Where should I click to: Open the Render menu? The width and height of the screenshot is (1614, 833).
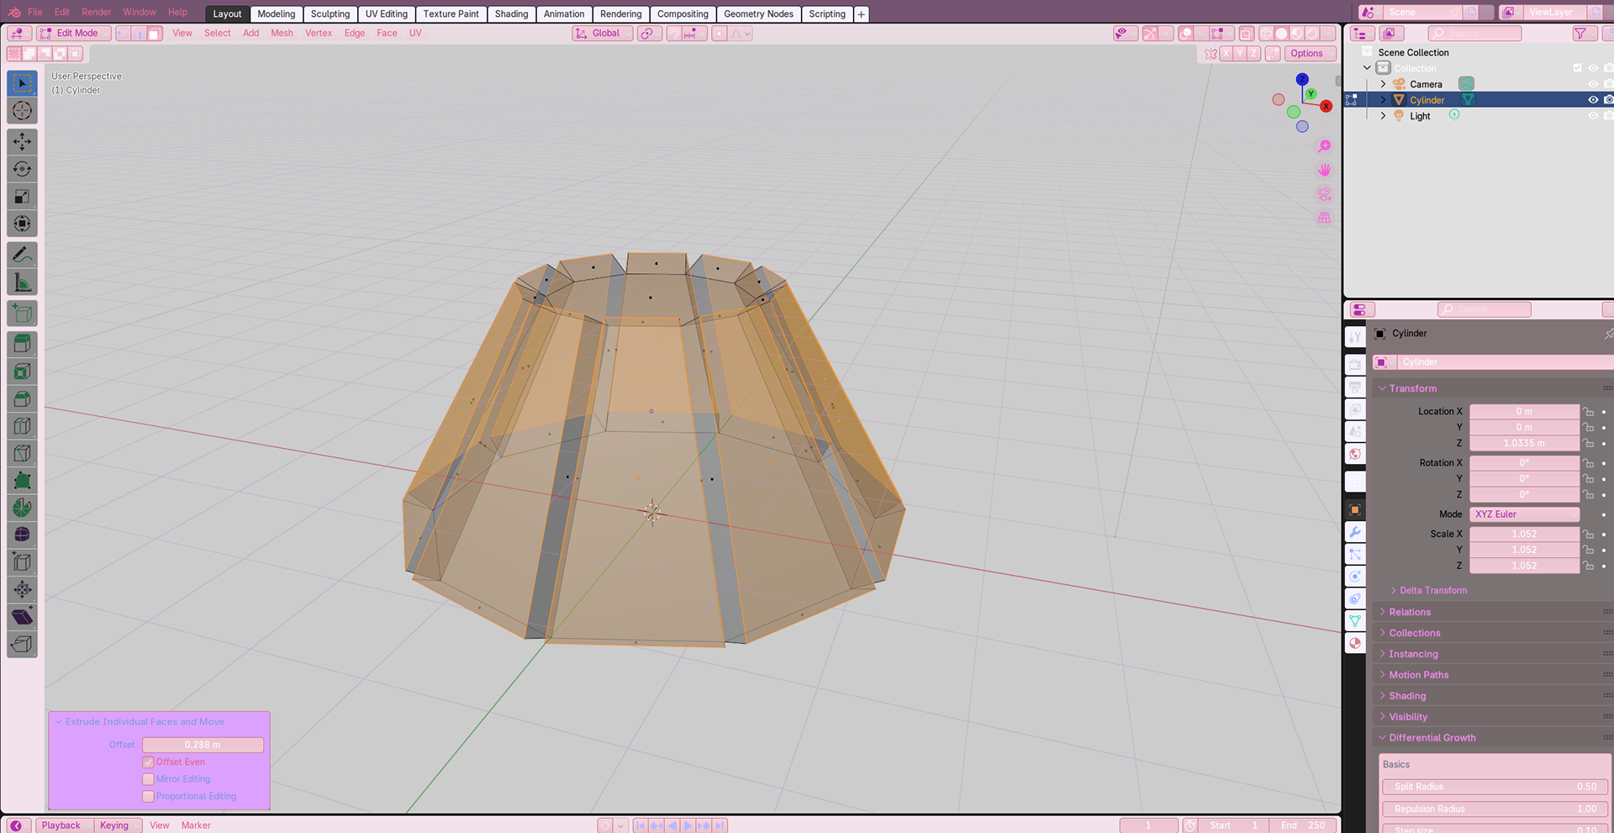96,12
